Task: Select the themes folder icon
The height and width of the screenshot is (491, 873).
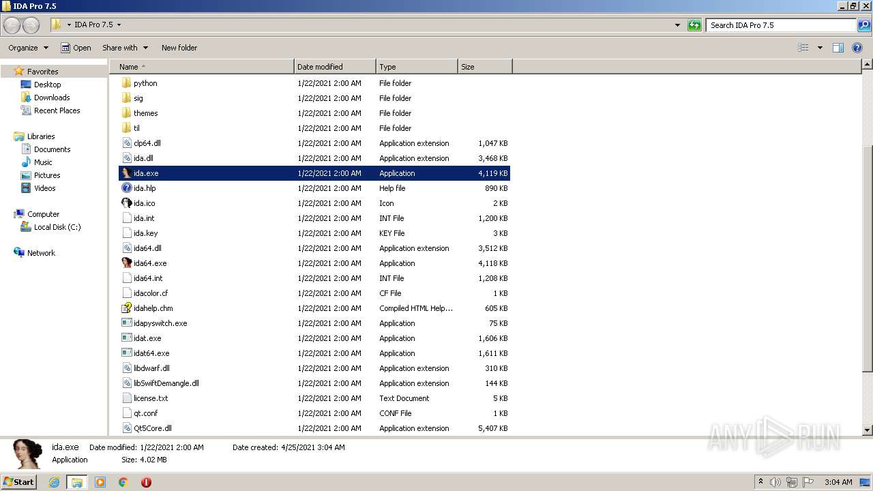Action: pyautogui.click(x=126, y=113)
